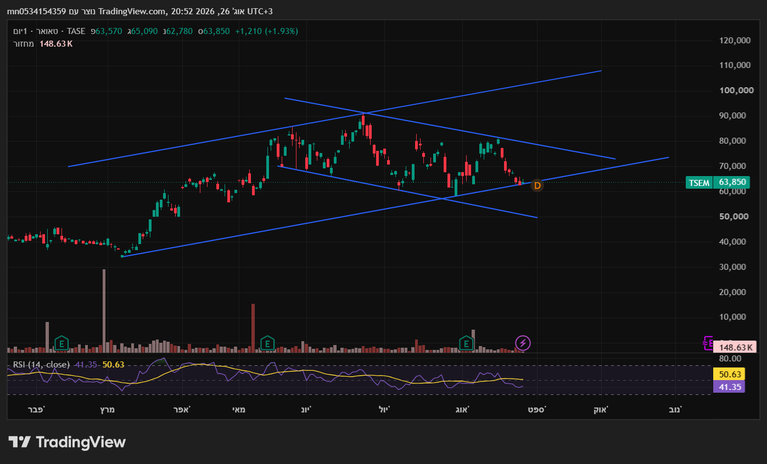Click the RSI (14, close) indicator title

click(x=41, y=364)
